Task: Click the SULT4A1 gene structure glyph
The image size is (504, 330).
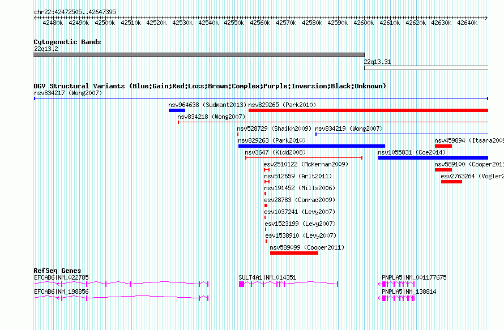Action: [288, 284]
